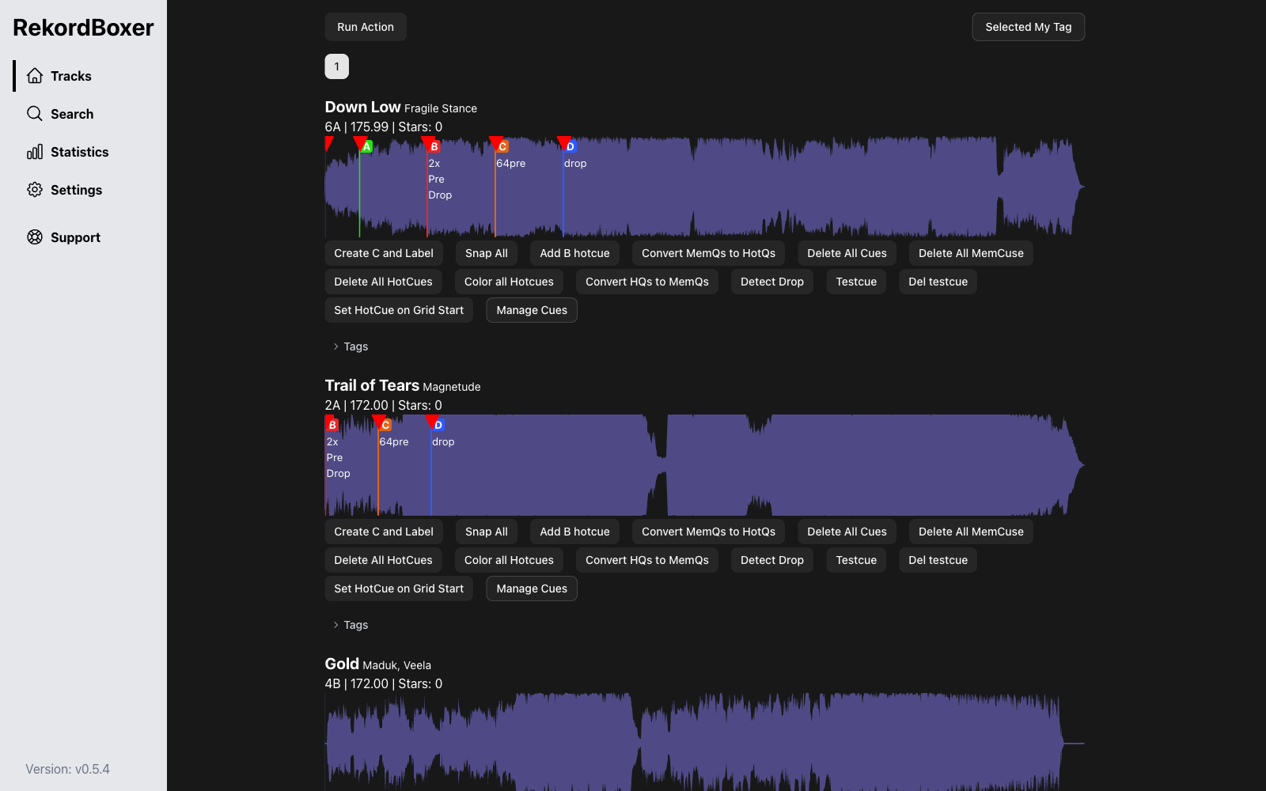Click Convert HQs to MemQs for Down Low

tap(647, 282)
